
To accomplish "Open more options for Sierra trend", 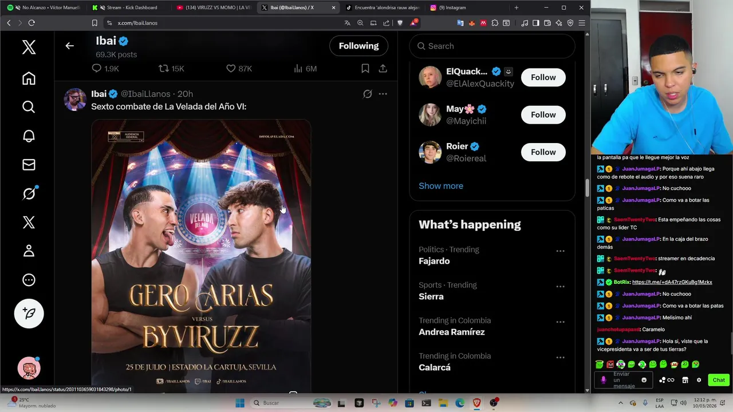I will click(x=560, y=286).
